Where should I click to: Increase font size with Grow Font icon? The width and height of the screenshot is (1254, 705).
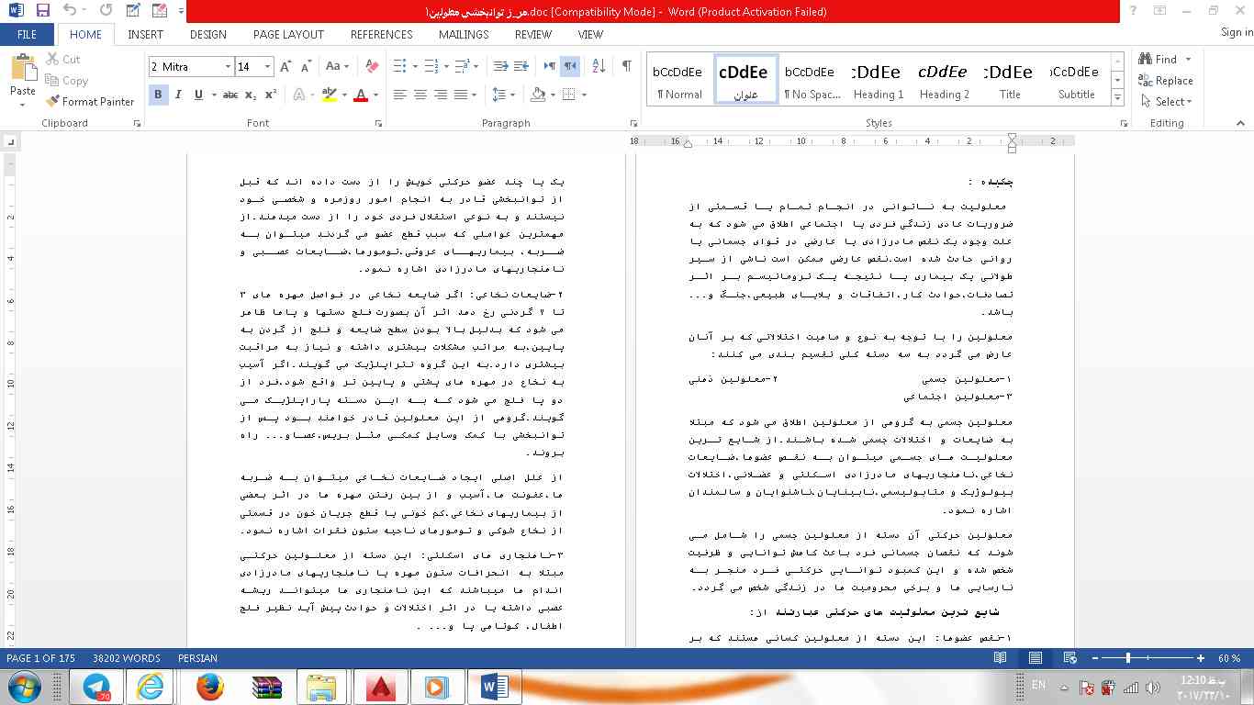point(286,66)
